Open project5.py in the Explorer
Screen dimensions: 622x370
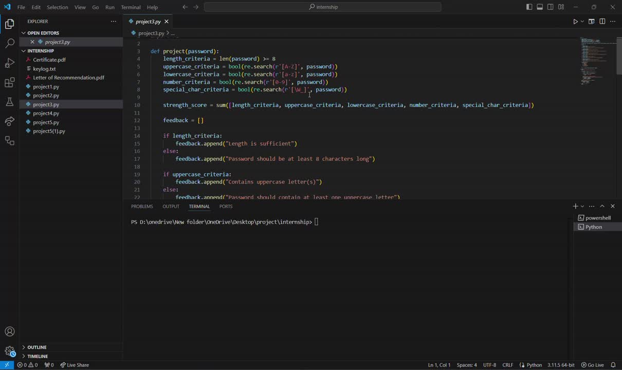[x=46, y=122]
